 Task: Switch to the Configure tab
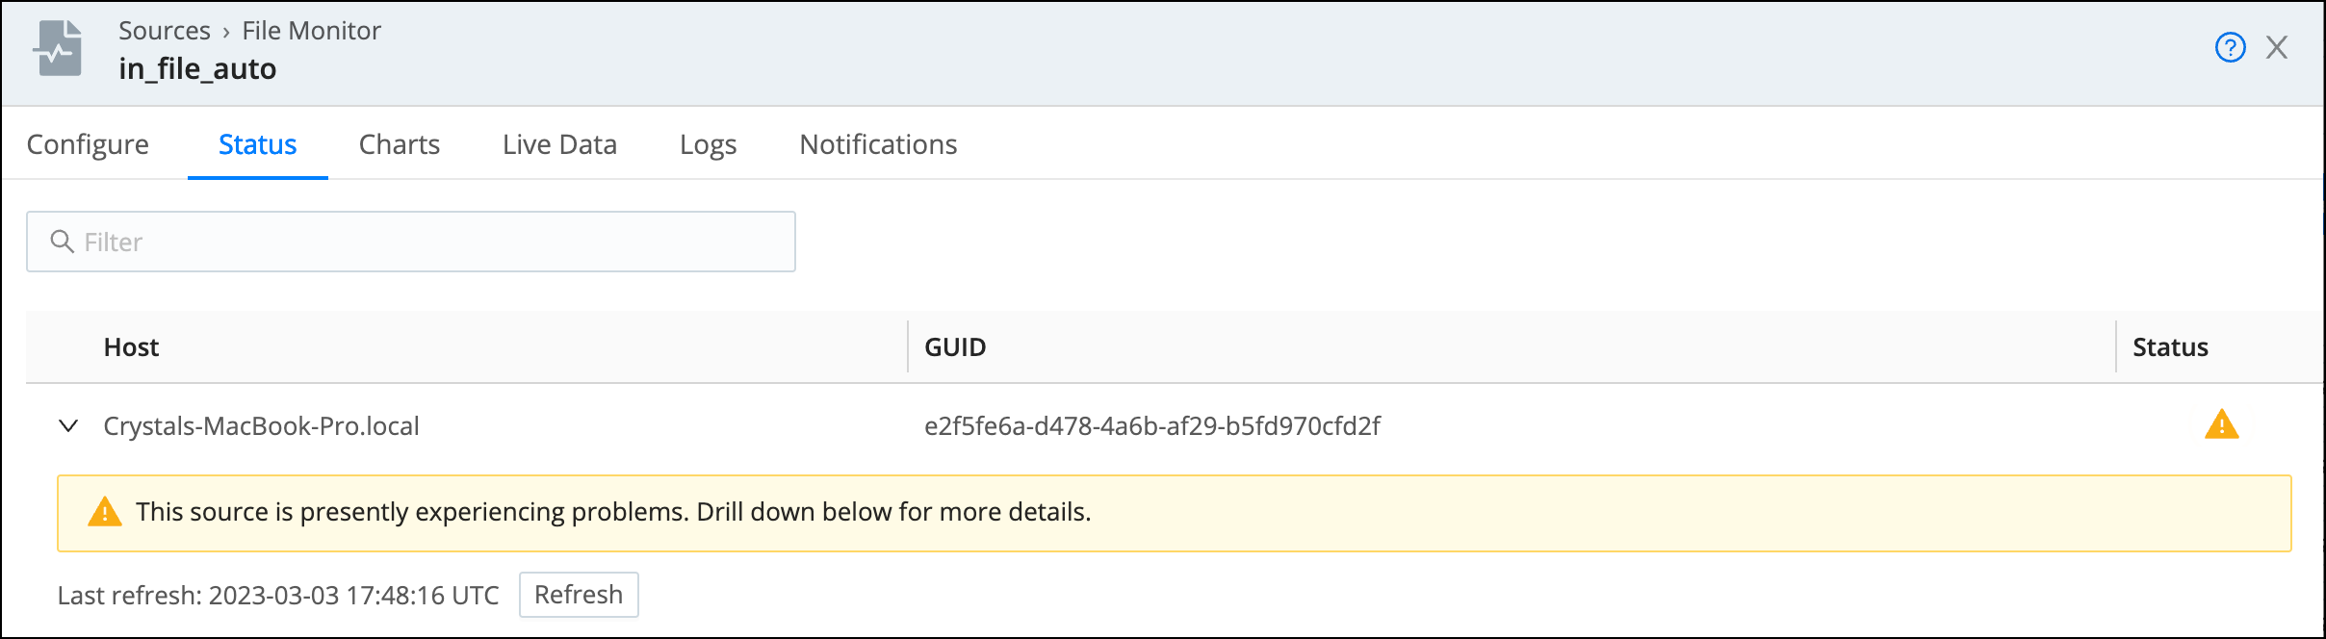click(88, 144)
